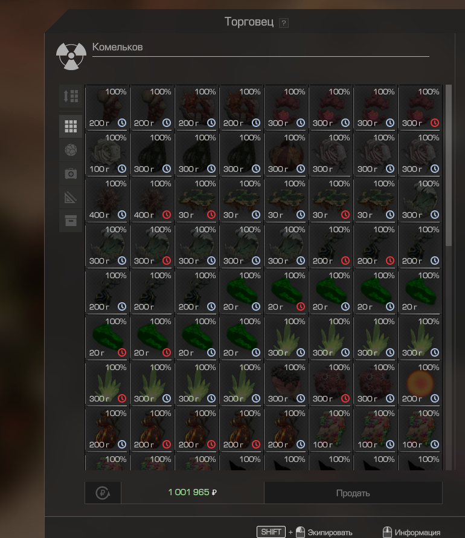This screenshot has height=538, width=465.
Task: Open trader help question mark icon
Action: tap(283, 23)
